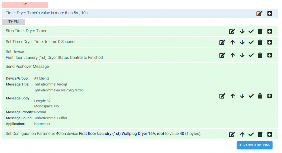Edit the Send Pushover Message action
Viewport: 282px width, 153px height.
point(222,96)
